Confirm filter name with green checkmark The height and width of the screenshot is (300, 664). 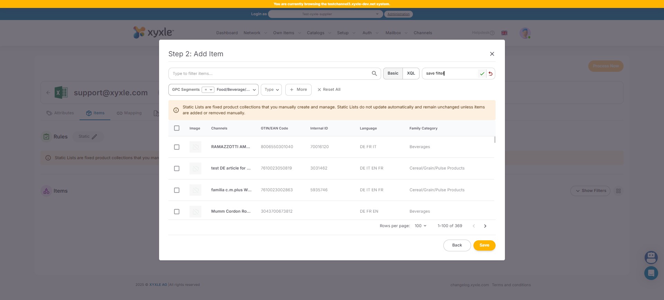pos(482,74)
